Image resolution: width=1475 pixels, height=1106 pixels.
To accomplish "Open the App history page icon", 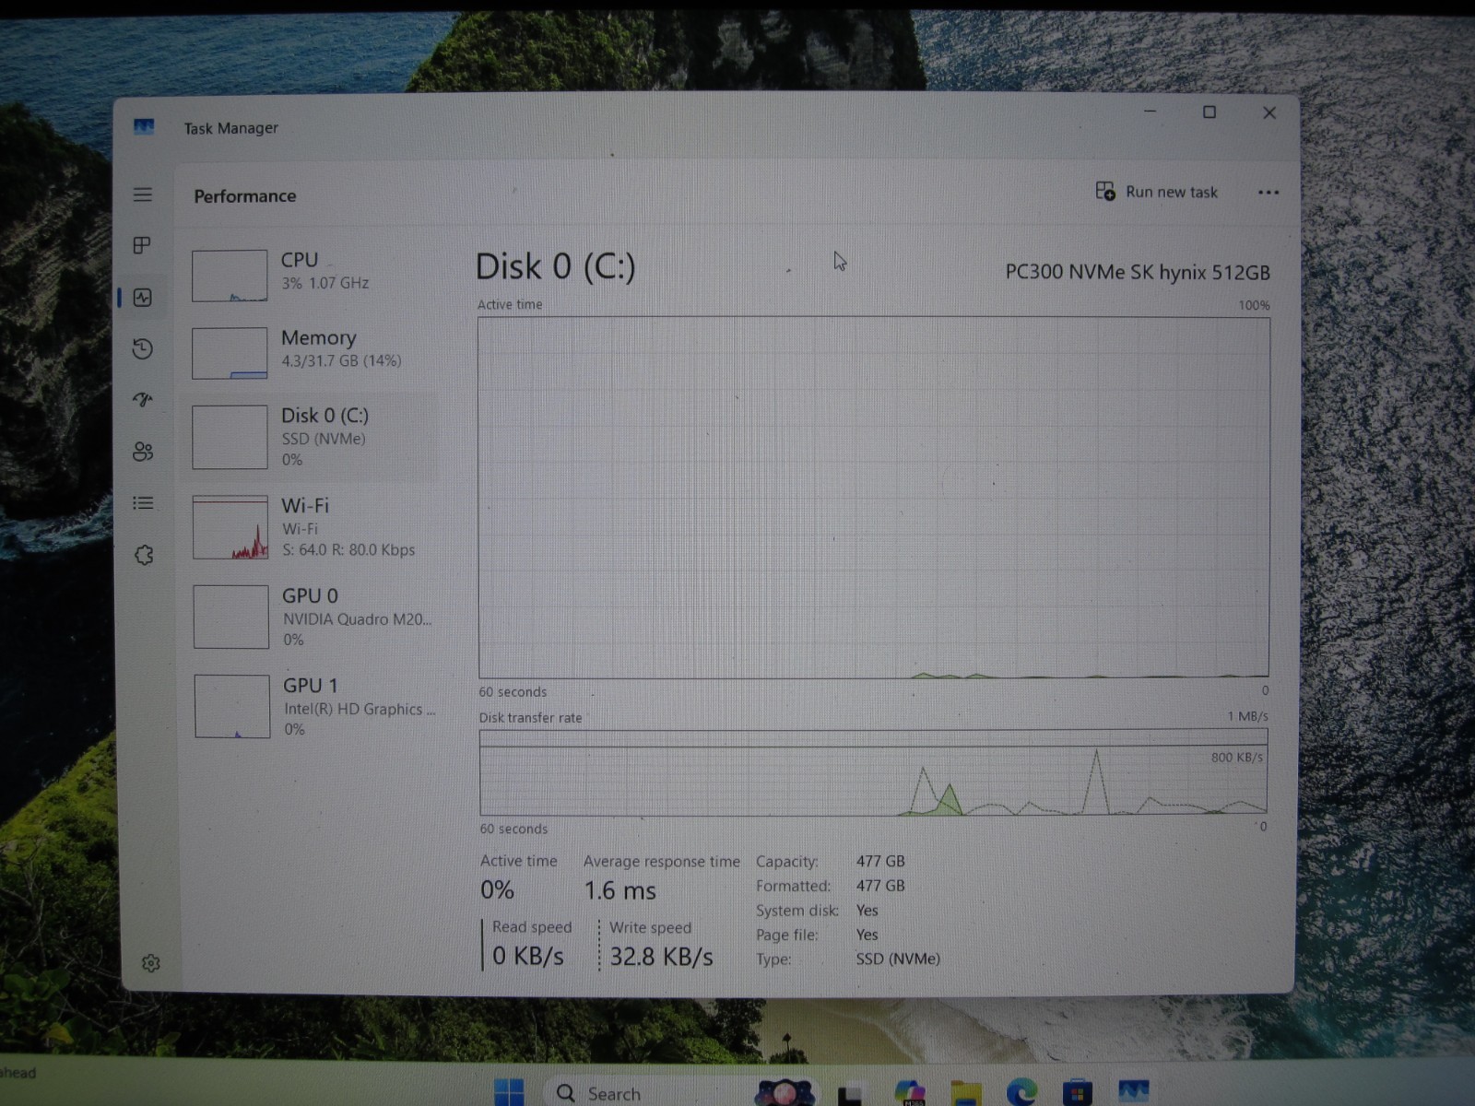I will (x=142, y=348).
